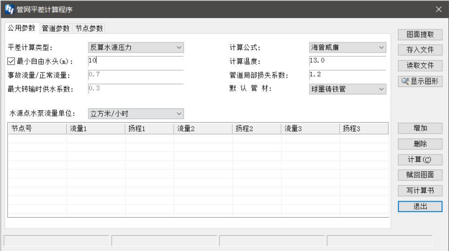Click the 事故流量/正常流量 field showing 0.7
The height and width of the screenshot is (251, 449).
135,75
